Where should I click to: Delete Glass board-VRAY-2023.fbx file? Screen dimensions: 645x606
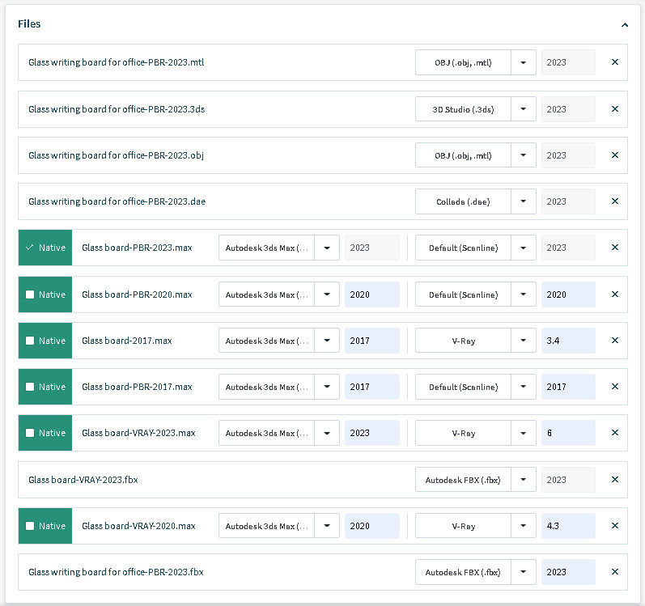coord(615,480)
